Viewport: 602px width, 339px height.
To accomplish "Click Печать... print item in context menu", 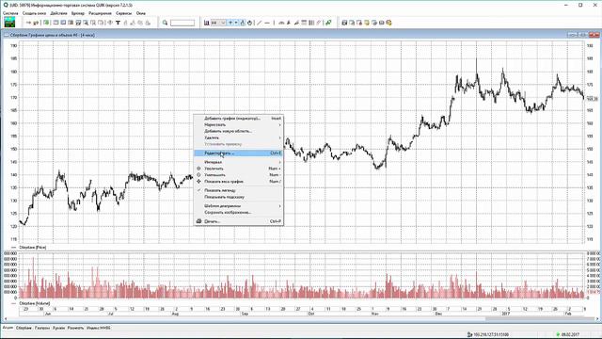I will (239, 221).
